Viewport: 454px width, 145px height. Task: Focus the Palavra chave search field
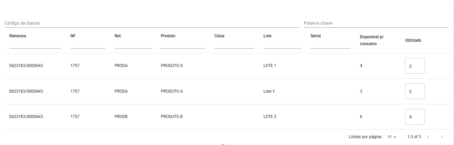376,23
